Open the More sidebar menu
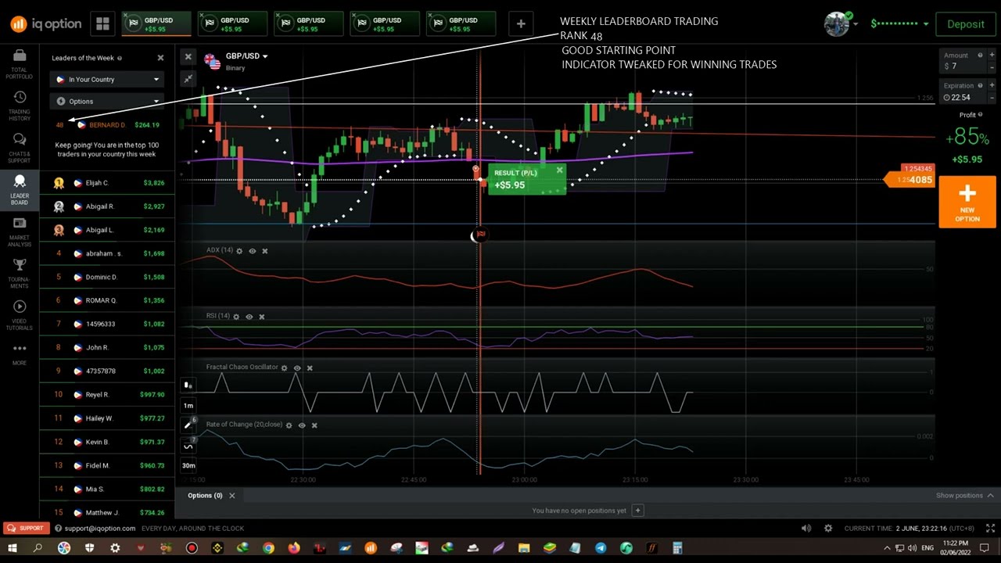The height and width of the screenshot is (563, 1001). click(x=20, y=353)
